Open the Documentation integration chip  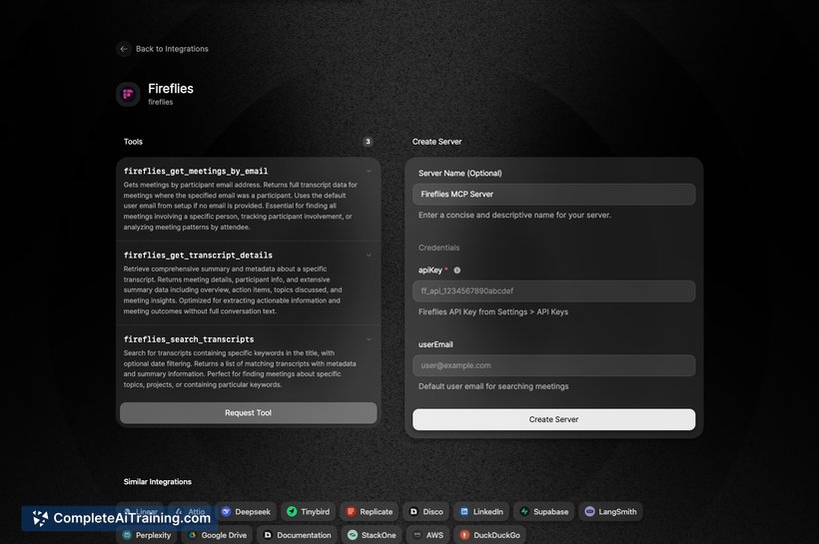pos(298,535)
